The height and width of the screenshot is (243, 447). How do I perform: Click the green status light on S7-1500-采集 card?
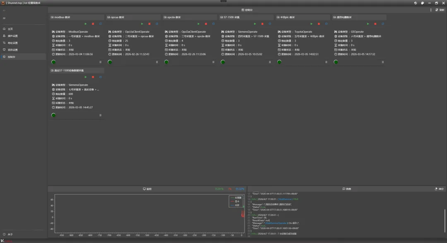click(x=223, y=62)
